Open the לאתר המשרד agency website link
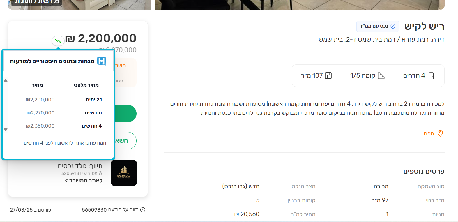This screenshot has width=458, height=222. [84, 181]
